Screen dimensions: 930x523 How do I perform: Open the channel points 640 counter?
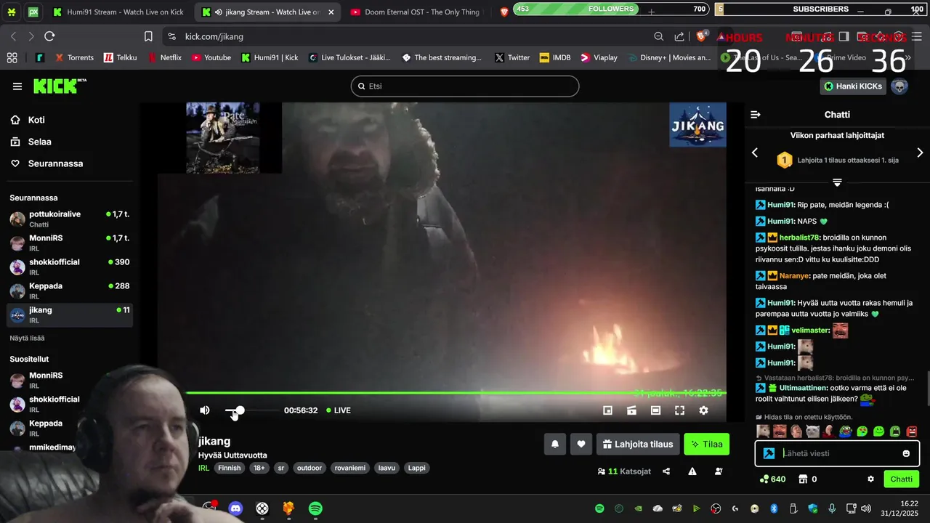[x=772, y=479]
